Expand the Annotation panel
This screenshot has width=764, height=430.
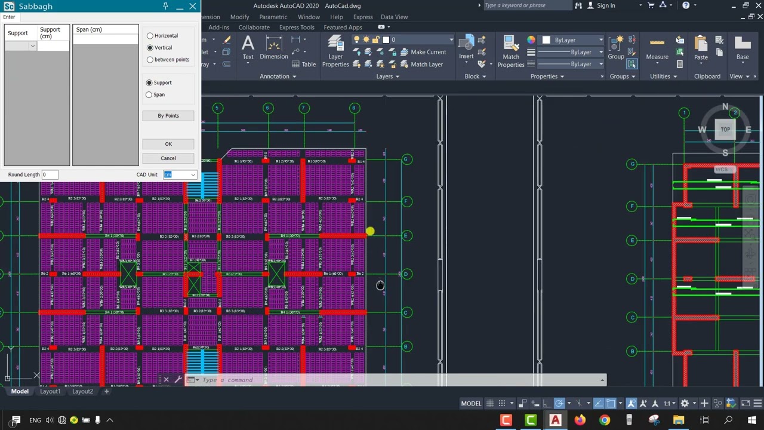point(278,76)
